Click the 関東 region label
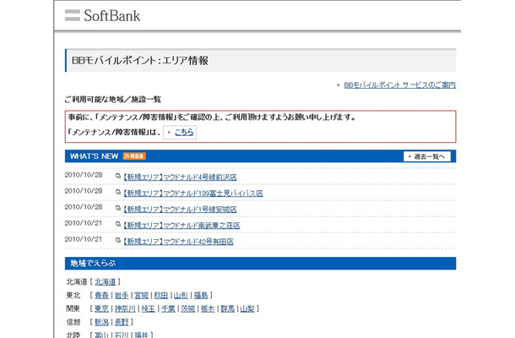 click(x=73, y=308)
